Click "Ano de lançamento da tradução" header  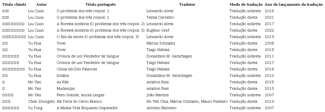pyautogui.click(x=294, y=4)
